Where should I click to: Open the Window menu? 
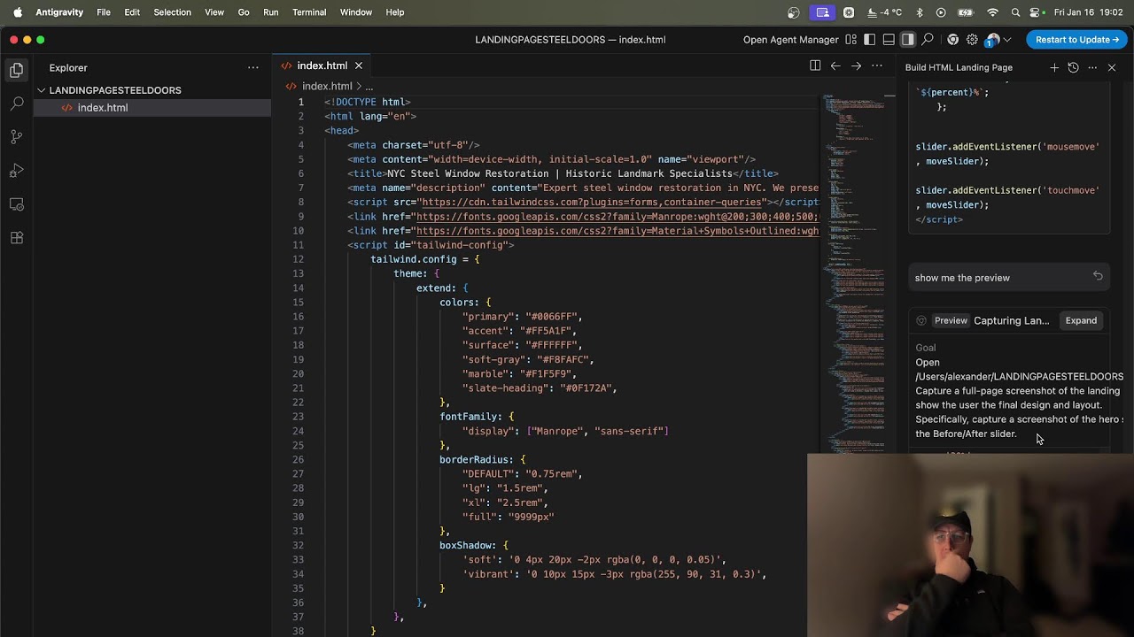pos(356,12)
